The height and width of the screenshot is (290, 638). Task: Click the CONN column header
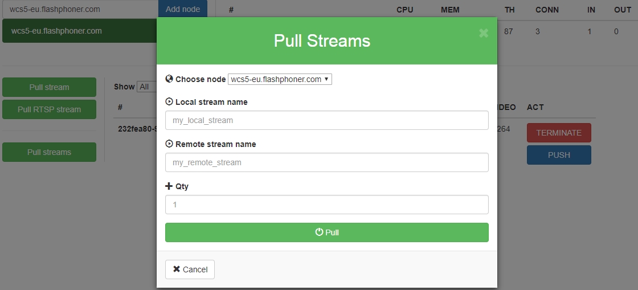click(547, 10)
